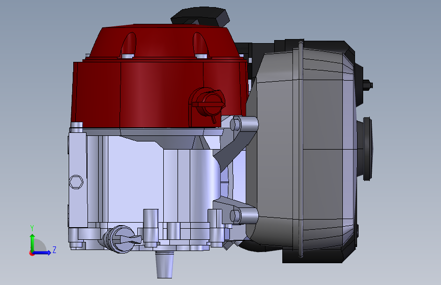Click the green Y axis arrow of triad
The width and height of the screenshot is (441, 285).
pyautogui.click(x=33, y=242)
